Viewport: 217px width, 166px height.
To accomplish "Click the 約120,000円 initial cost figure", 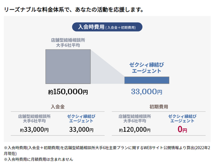I will 135,130.
